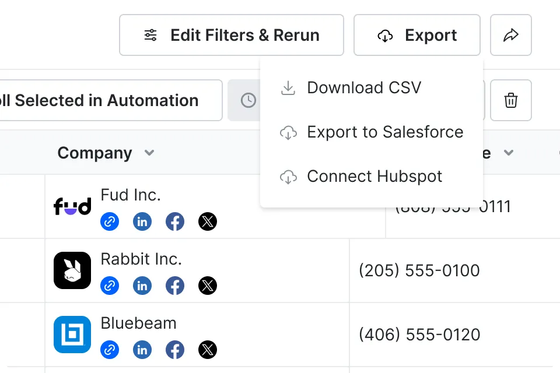The image size is (560, 373).
Task: Open Bluebeam X (Twitter) icon
Action: point(208,350)
